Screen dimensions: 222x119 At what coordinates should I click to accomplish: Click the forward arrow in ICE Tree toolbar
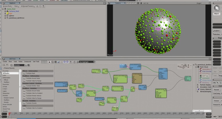click(x=67, y=62)
